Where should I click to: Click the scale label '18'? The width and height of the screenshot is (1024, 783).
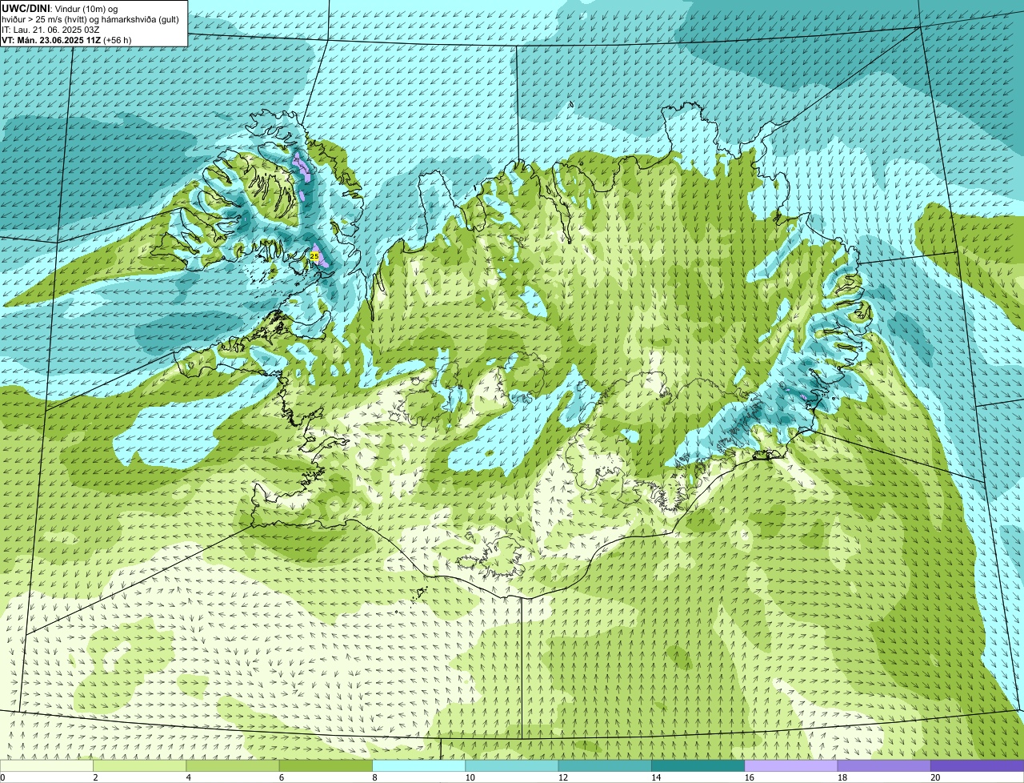[x=842, y=777]
